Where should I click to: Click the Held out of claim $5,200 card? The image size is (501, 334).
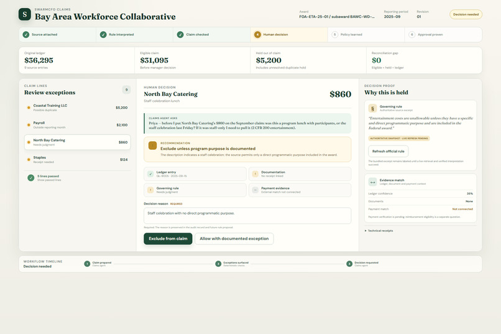tap(308, 60)
